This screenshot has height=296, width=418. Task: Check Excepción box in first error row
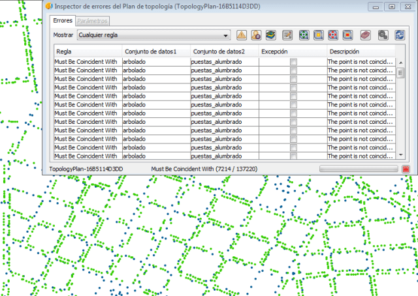click(293, 61)
